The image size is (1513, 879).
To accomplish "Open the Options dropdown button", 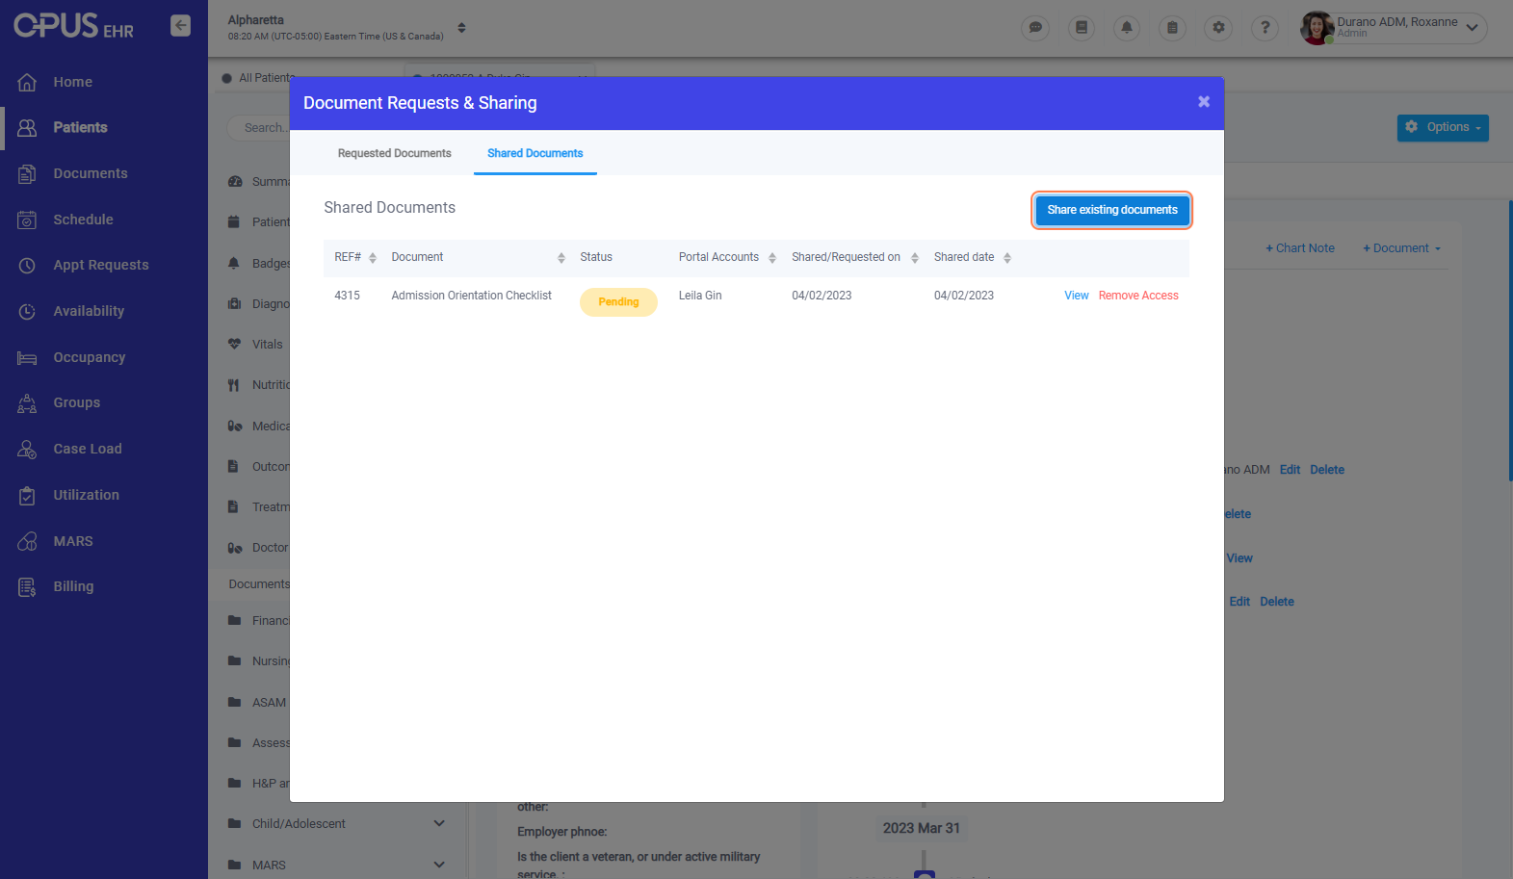I will 1443,127.
